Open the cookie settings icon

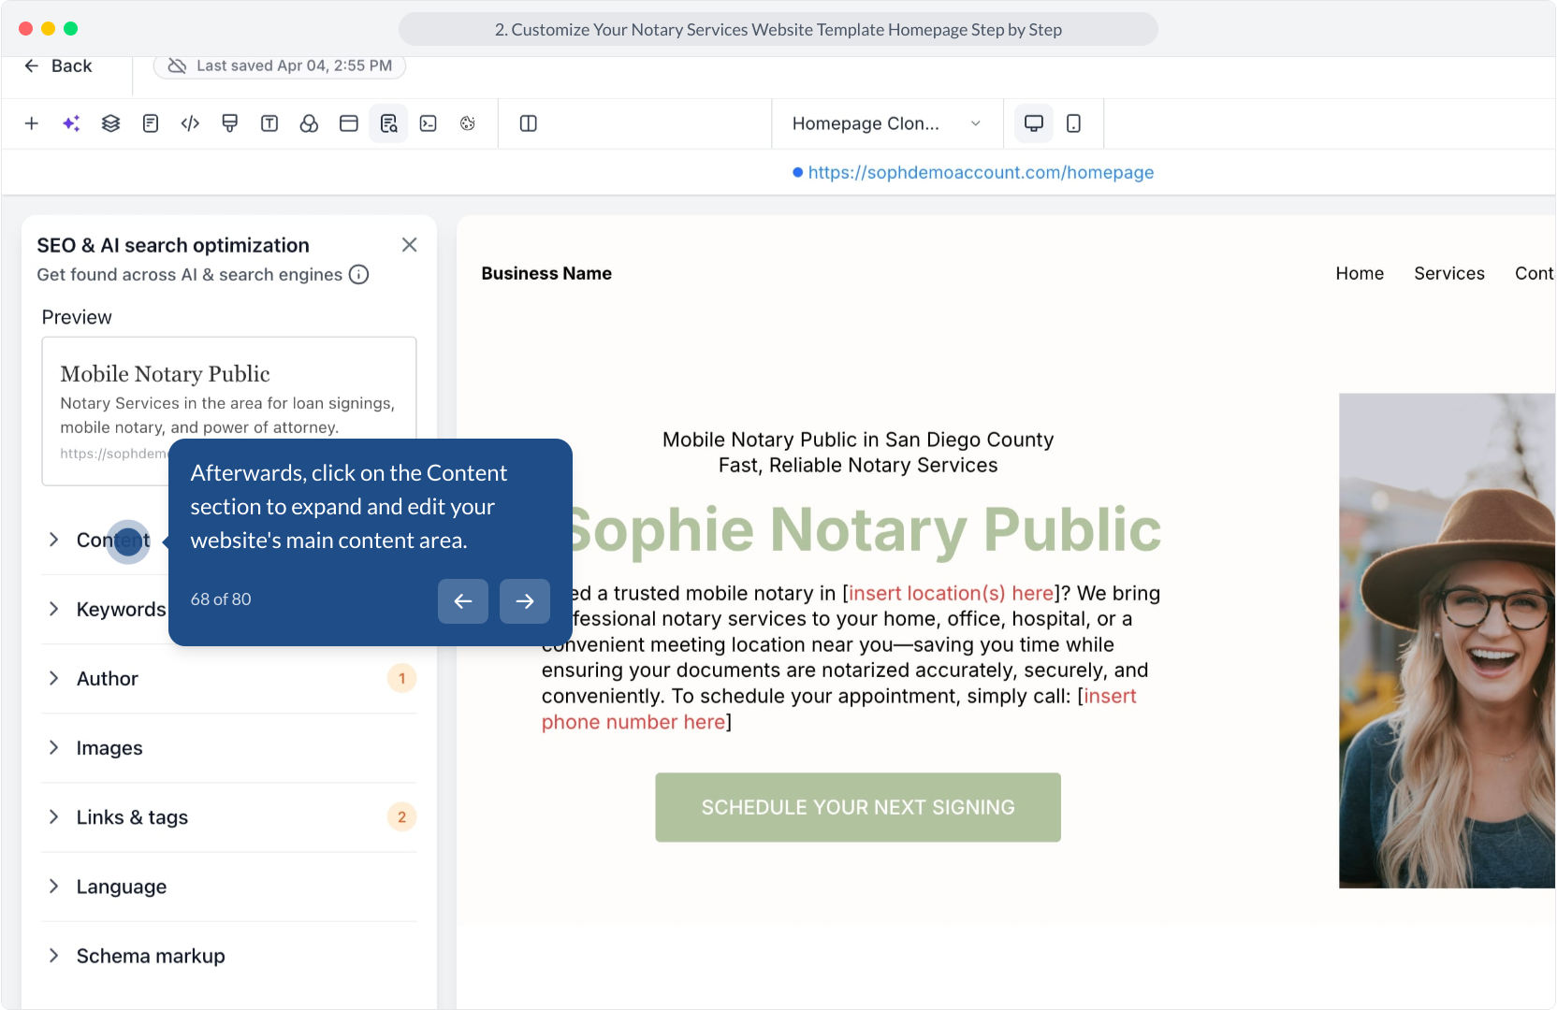click(468, 123)
